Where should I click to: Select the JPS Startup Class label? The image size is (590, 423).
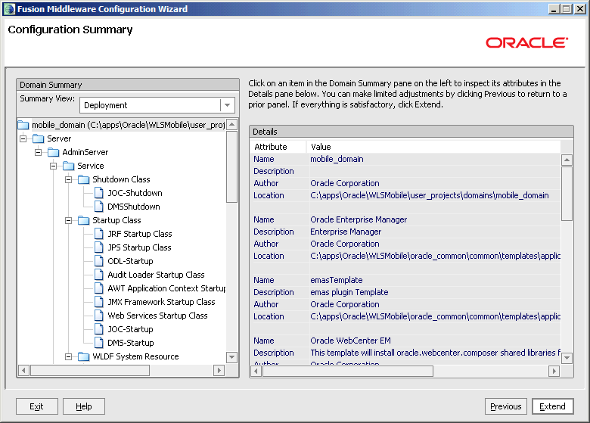(x=140, y=247)
